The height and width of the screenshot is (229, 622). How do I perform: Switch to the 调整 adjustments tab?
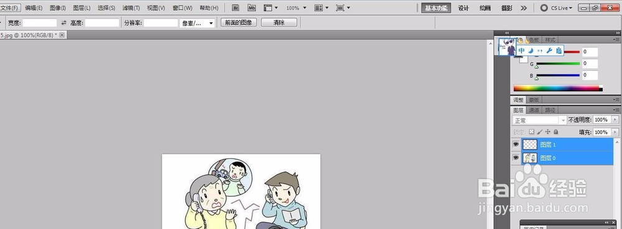[519, 100]
